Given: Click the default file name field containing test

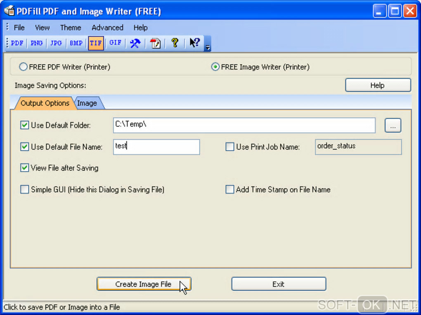Looking at the screenshot, I should pyautogui.click(x=156, y=147).
